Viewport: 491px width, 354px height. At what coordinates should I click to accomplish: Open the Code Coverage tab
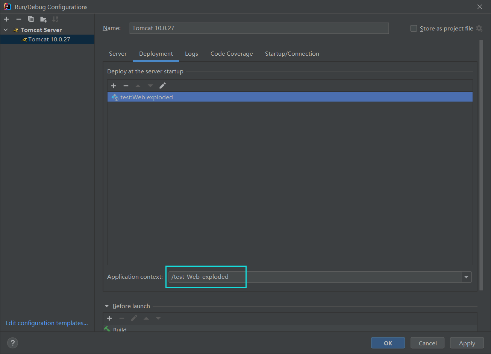tap(232, 54)
